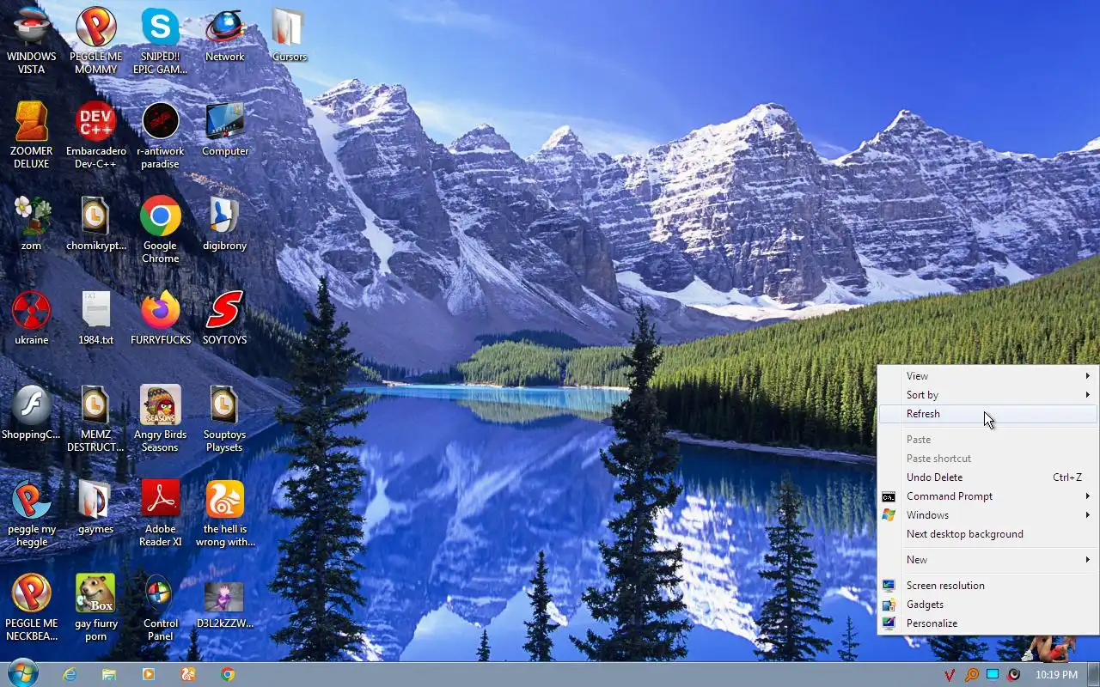Click the red circular tray icon
This screenshot has height=687, width=1100.
pos(1014,675)
